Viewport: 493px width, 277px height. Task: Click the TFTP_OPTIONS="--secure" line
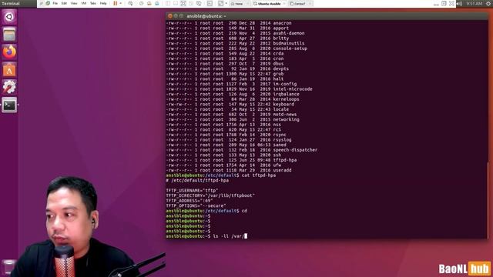(196, 205)
